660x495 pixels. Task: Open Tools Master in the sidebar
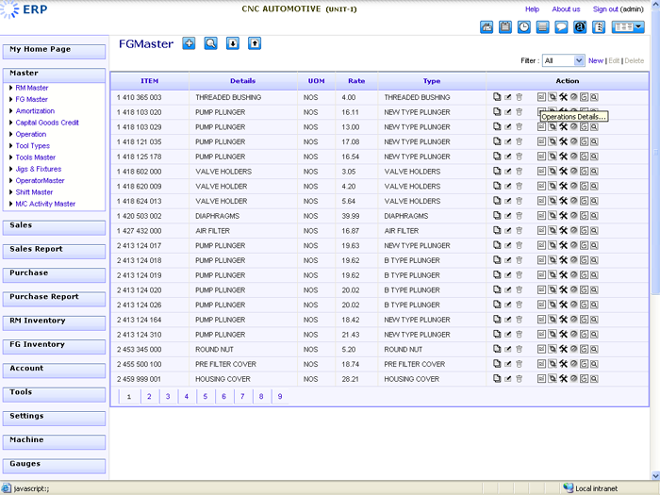[36, 157]
